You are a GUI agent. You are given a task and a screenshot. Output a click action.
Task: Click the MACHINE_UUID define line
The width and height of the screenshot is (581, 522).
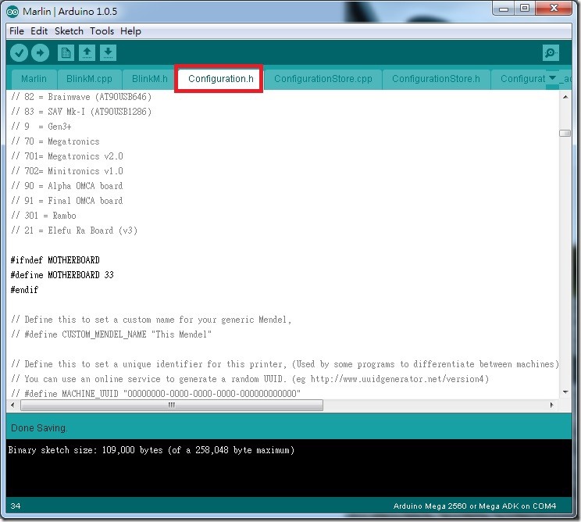tap(155, 393)
